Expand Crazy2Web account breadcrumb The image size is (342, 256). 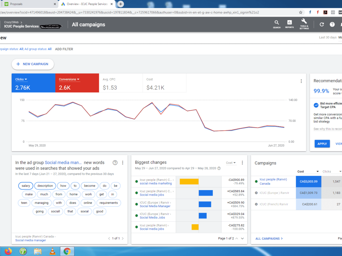click(13, 22)
